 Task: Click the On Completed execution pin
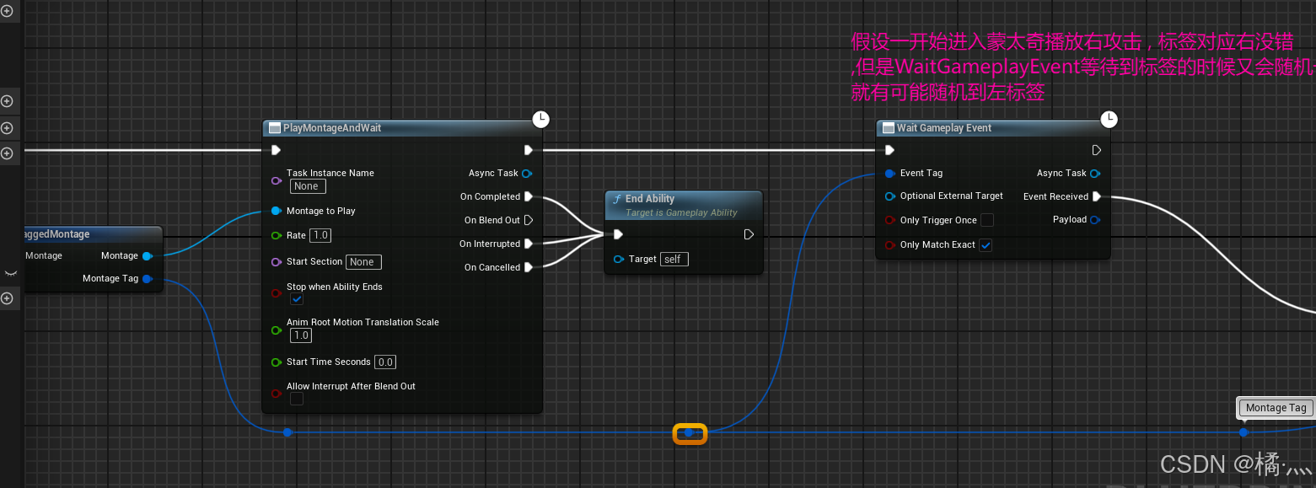(529, 196)
